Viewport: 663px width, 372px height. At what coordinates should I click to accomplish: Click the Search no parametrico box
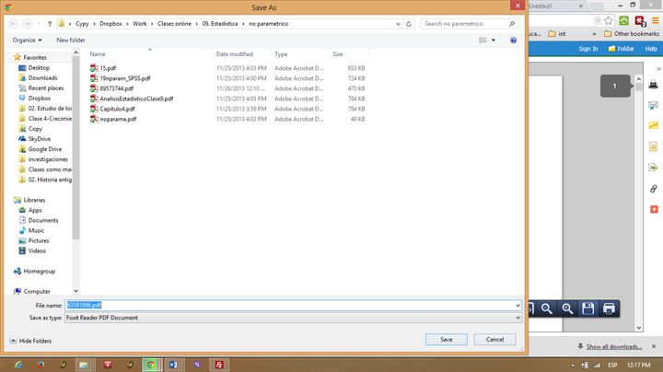click(464, 24)
